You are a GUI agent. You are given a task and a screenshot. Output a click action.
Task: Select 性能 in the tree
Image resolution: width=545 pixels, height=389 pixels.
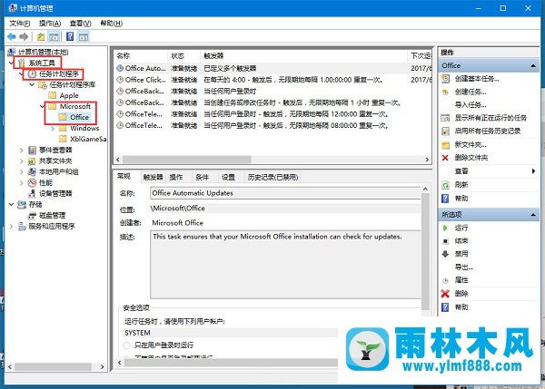pyautogui.click(x=45, y=182)
